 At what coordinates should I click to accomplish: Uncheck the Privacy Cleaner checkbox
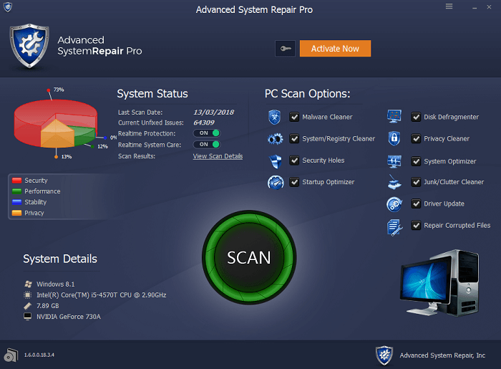(x=416, y=139)
